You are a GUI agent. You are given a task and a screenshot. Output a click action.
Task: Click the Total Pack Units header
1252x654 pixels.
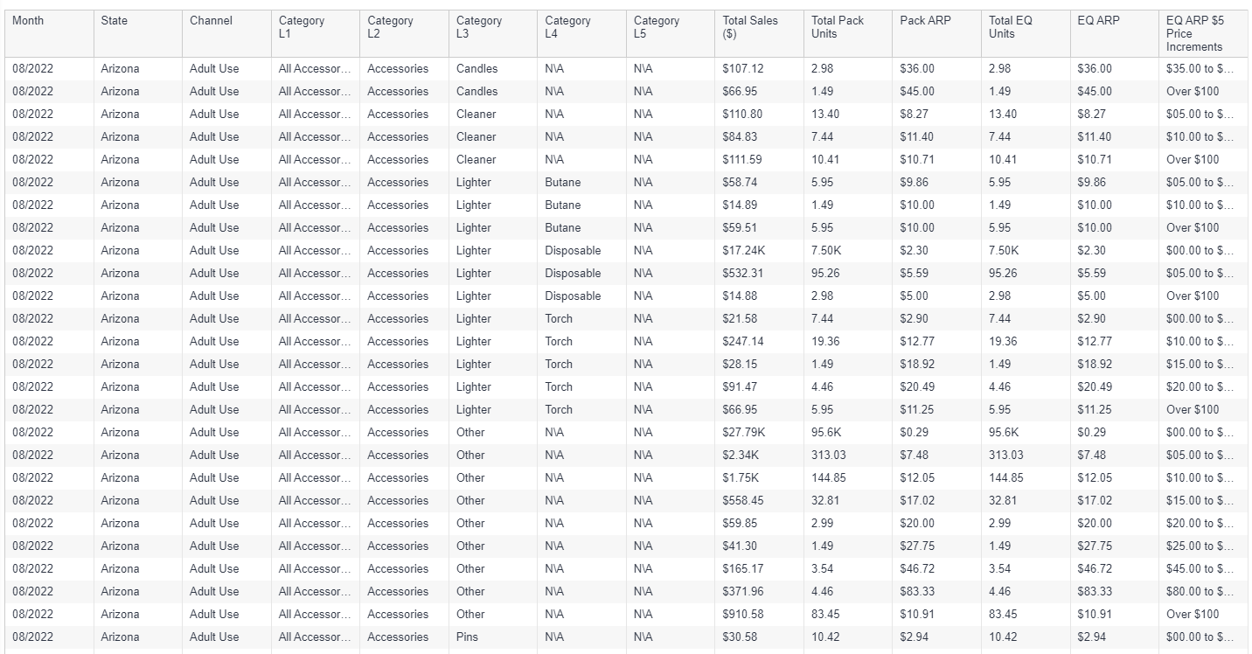pyautogui.click(x=837, y=27)
